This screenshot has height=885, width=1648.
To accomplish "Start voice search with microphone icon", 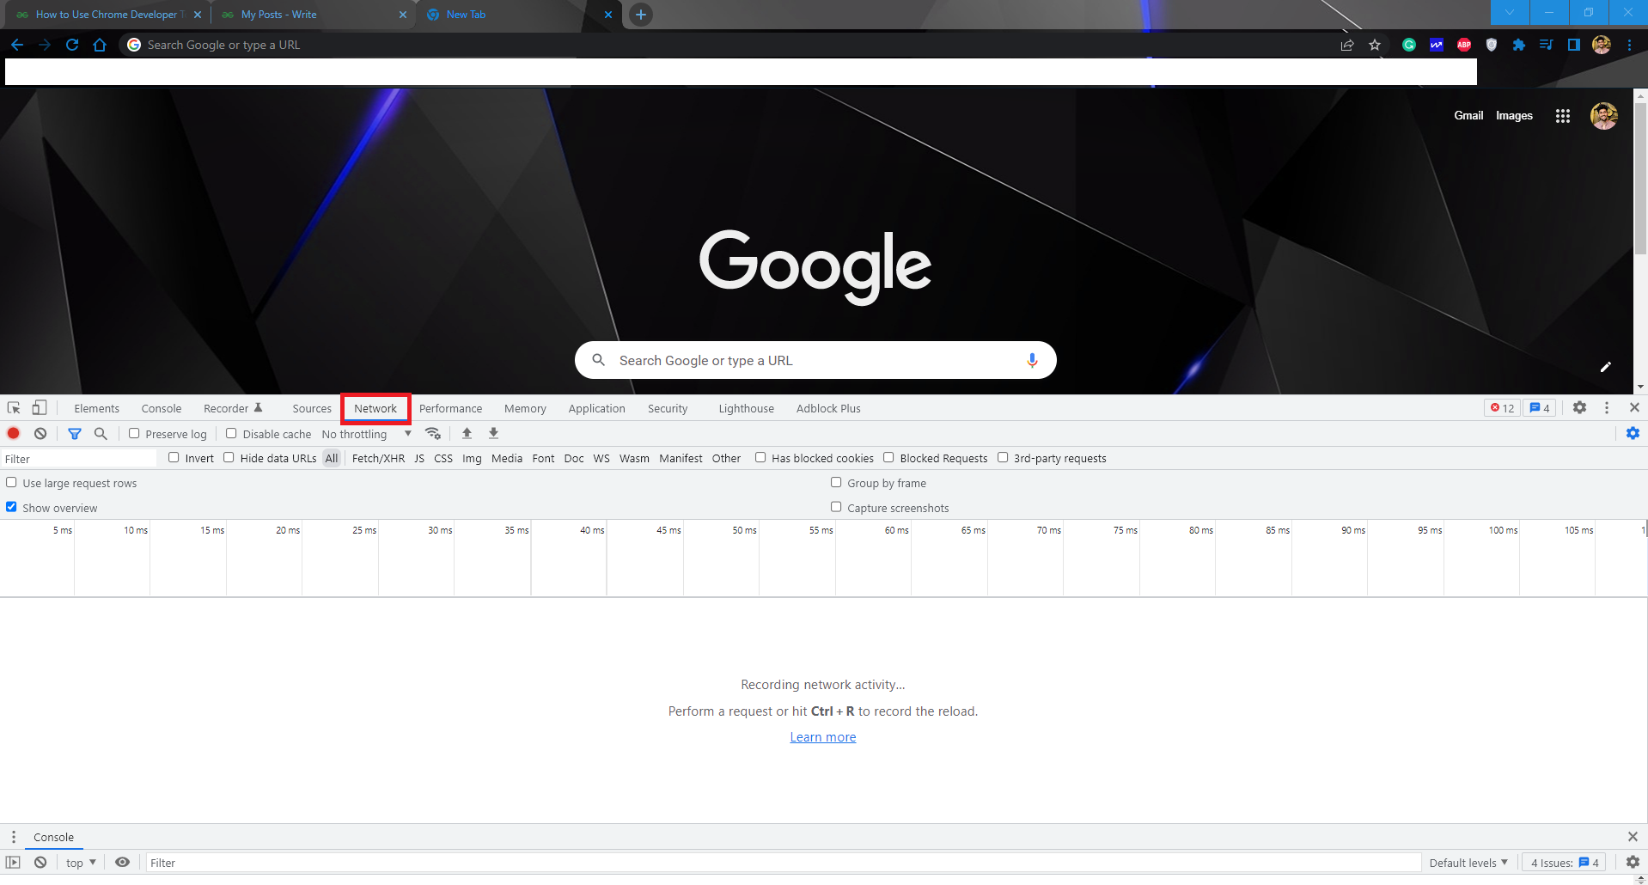I will pos(1032,361).
